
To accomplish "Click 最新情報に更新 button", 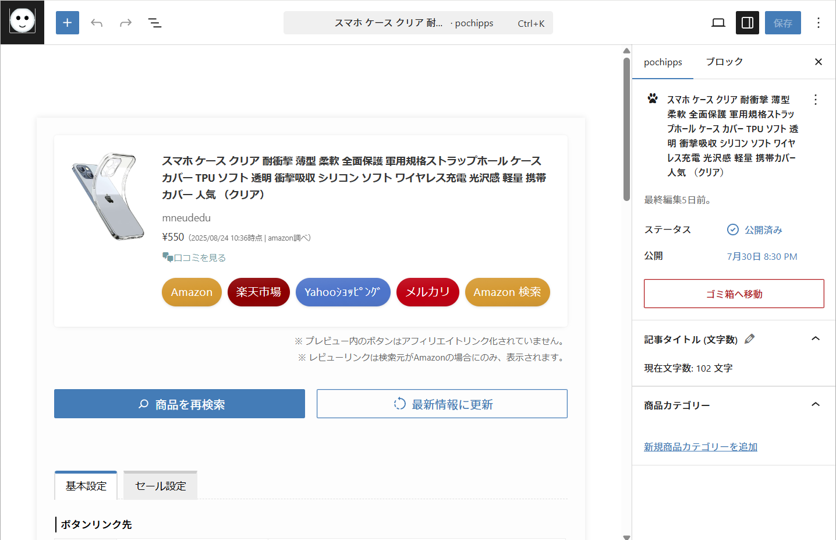I will (442, 404).
